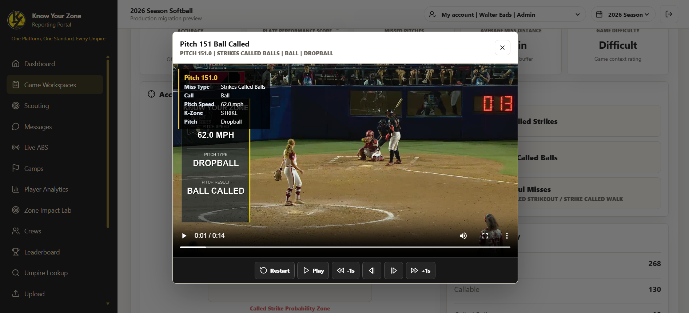Open the Dashboard home icon

click(x=16, y=64)
